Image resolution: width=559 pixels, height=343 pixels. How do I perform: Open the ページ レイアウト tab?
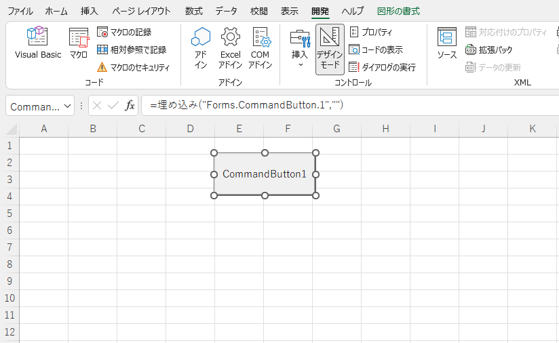coord(141,11)
